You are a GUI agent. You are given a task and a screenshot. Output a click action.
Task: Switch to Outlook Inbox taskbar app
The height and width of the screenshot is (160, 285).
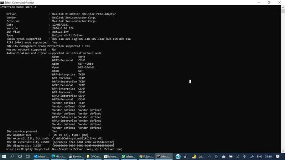tap(41, 156)
